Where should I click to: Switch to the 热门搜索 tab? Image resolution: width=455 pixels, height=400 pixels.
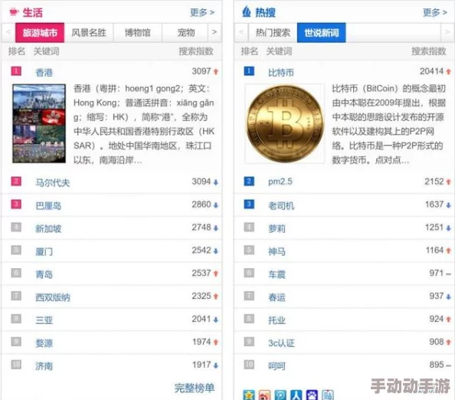tap(273, 32)
